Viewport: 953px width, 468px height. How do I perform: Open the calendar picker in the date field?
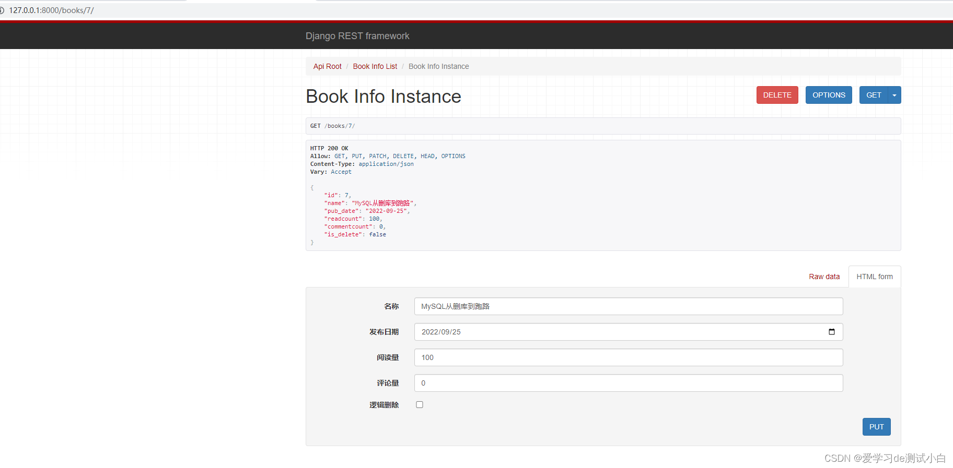(832, 332)
